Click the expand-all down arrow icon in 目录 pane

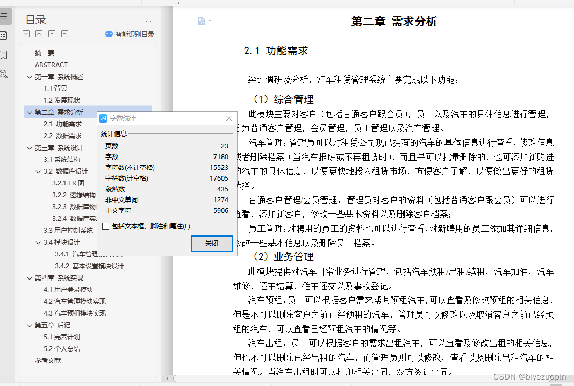(26, 34)
